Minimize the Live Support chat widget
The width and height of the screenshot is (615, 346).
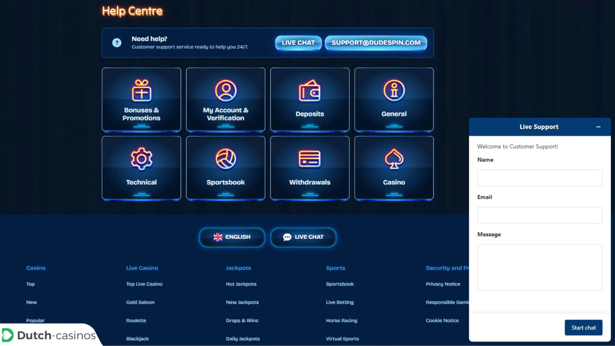point(598,127)
